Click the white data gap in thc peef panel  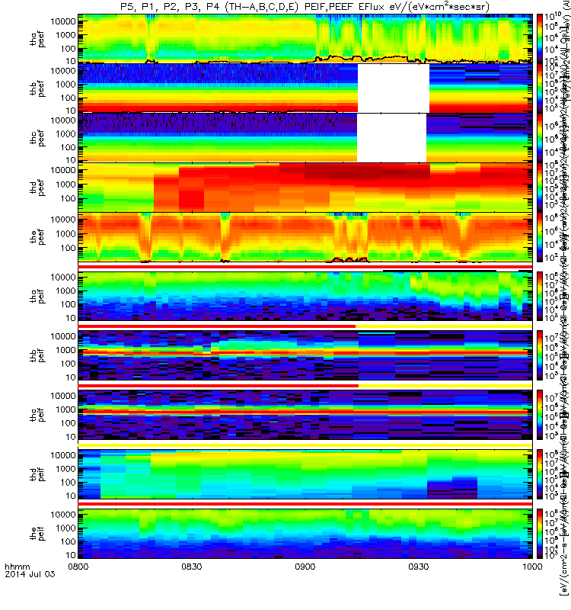tap(391, 138)
